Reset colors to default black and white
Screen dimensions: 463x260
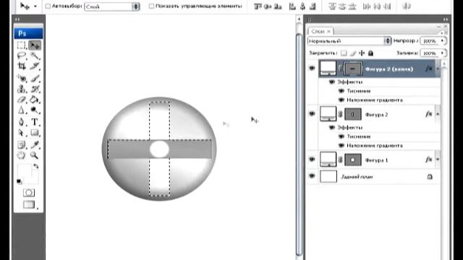coord(20,181)
